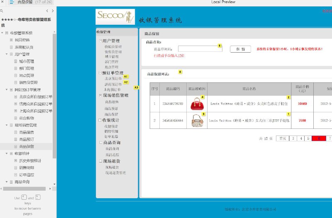
Task: Open 销售明细 in nav menu
Action: (111, 131)
